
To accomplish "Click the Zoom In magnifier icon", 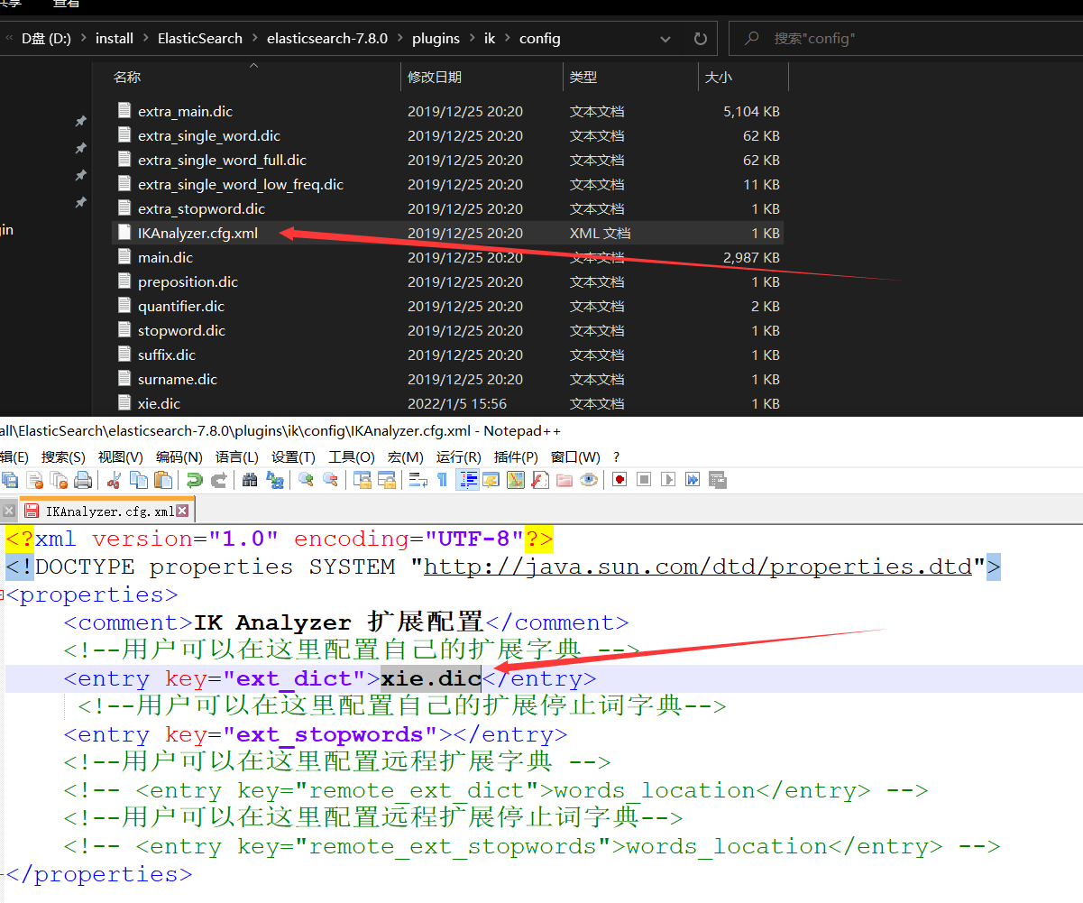I will (x=307, y=480).
